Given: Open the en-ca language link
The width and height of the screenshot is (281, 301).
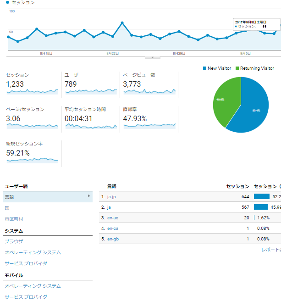Looking at the screenshot, I should click(113, 229).
